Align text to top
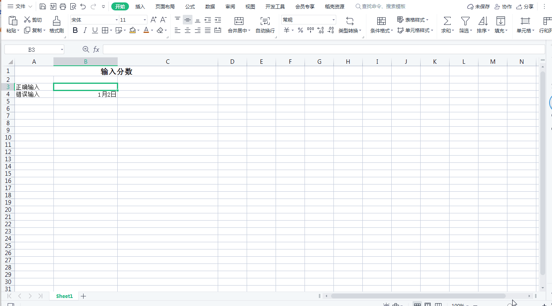Screen dimensions: 552x306 [x=178, y=20]
